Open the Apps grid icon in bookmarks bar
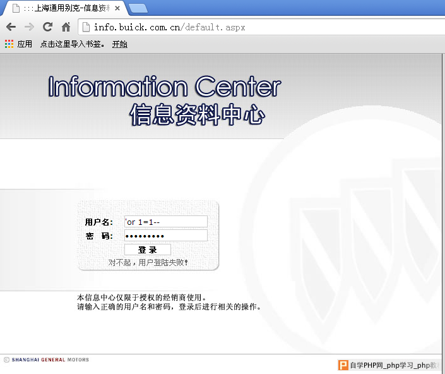445x374 pixels. (x=9, y=44)
